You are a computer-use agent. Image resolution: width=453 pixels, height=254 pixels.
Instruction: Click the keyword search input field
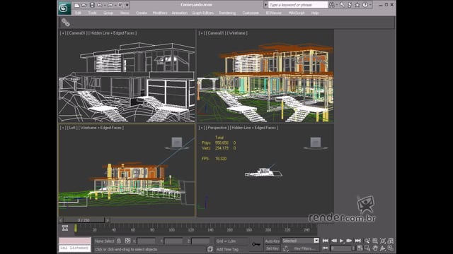pyautogui.click(x=298, y=5)
